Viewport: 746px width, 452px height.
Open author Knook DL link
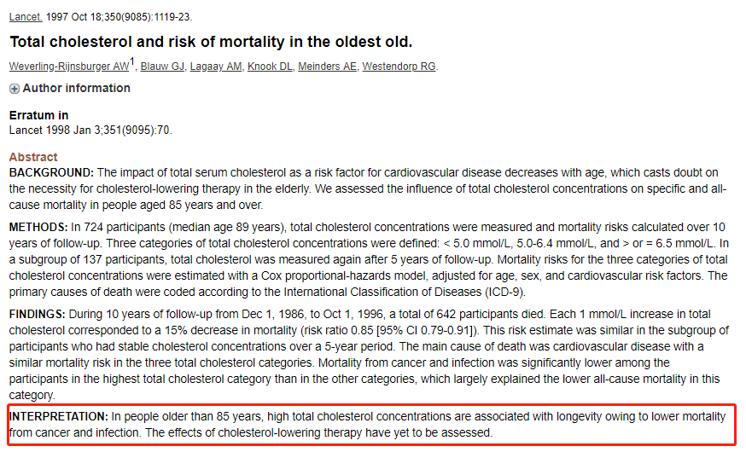(x=270, y=67)
